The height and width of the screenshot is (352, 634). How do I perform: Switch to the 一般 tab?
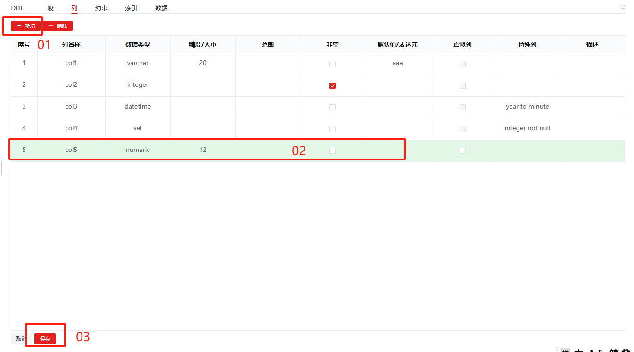(47, 8)
